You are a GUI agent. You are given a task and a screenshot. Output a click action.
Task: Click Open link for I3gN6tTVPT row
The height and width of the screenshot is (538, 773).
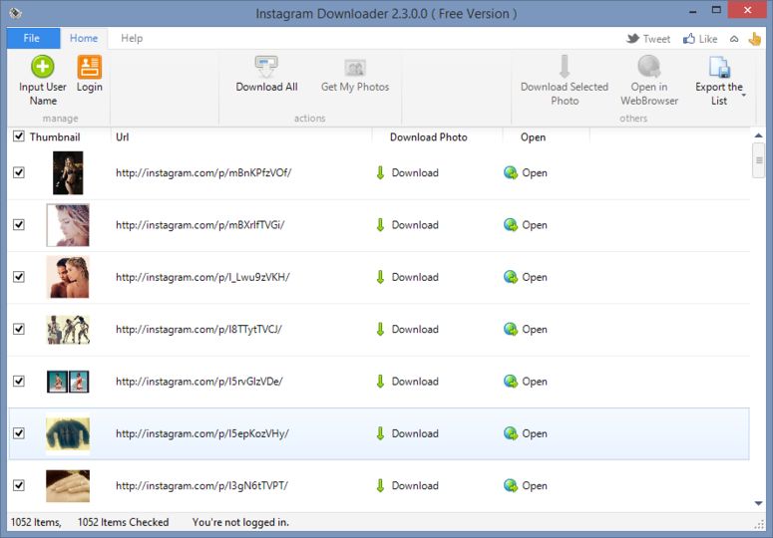[535, 486]
